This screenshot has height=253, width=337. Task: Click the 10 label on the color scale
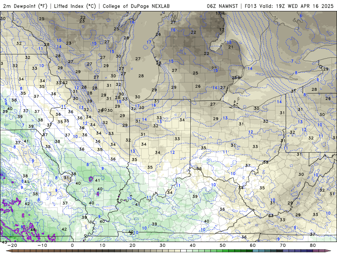(x=102, y=245)
